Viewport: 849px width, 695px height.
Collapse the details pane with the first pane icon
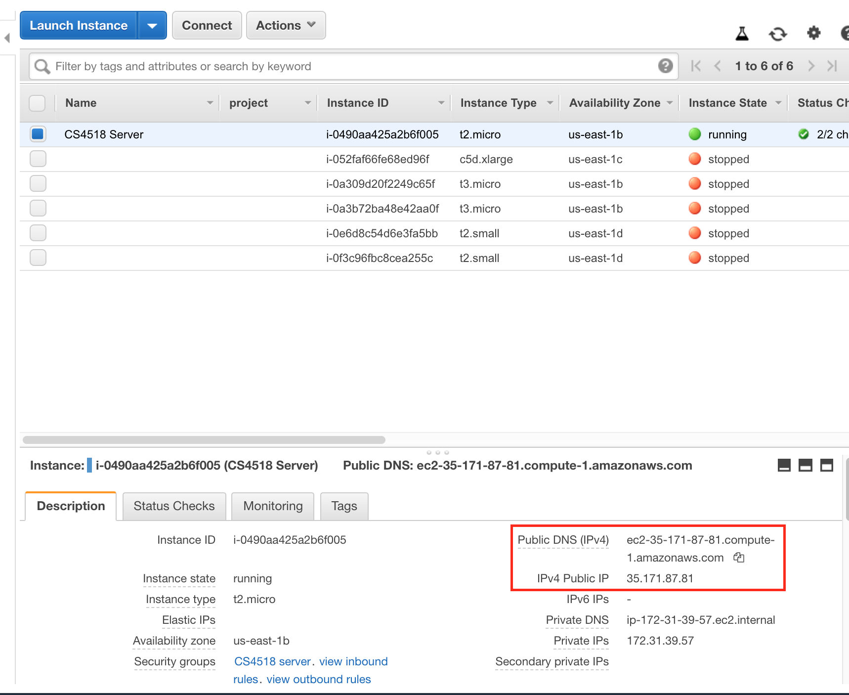[x=785, y=465]
